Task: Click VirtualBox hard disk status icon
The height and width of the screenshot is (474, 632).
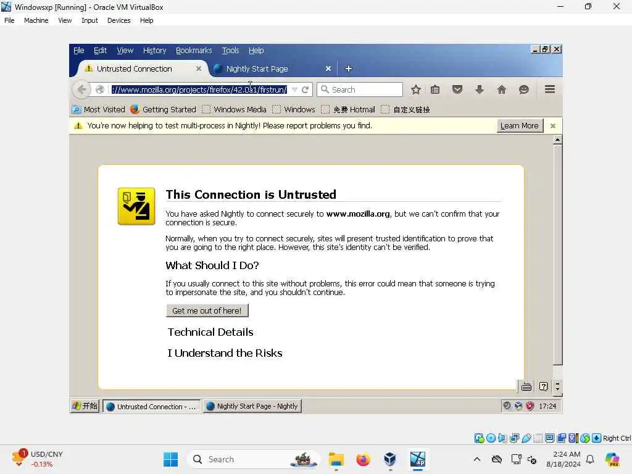Action: click(x=479, y=438)
